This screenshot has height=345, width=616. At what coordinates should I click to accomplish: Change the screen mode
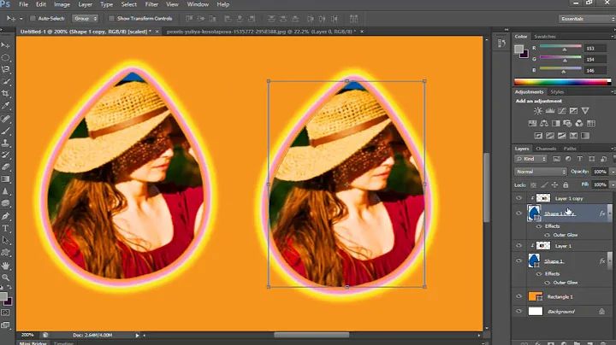coord(5,325)
